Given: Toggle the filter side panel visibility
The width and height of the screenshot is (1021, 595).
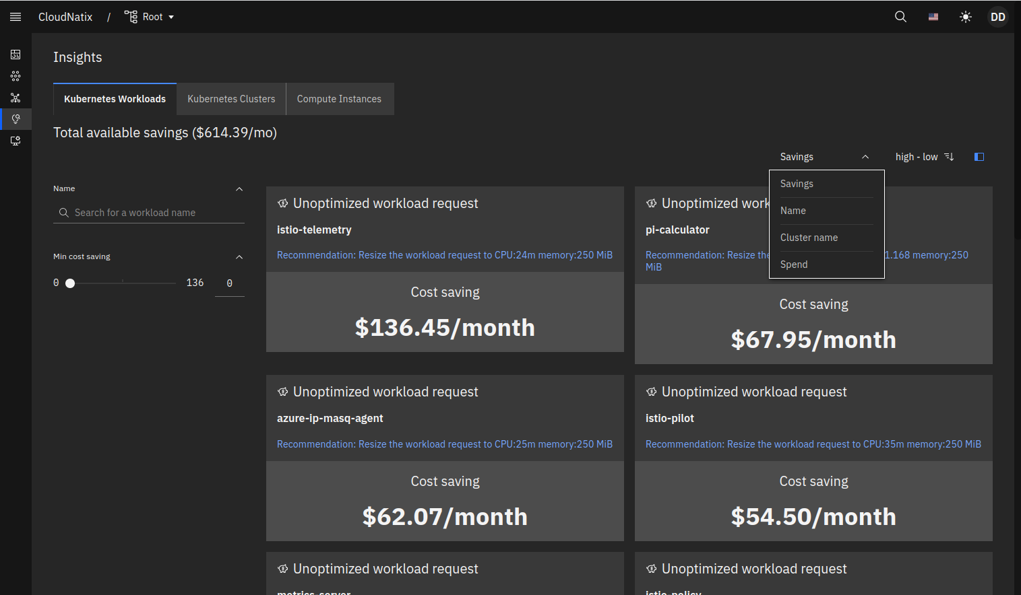Looking at the screenshot, I should [x=979, y=157].
